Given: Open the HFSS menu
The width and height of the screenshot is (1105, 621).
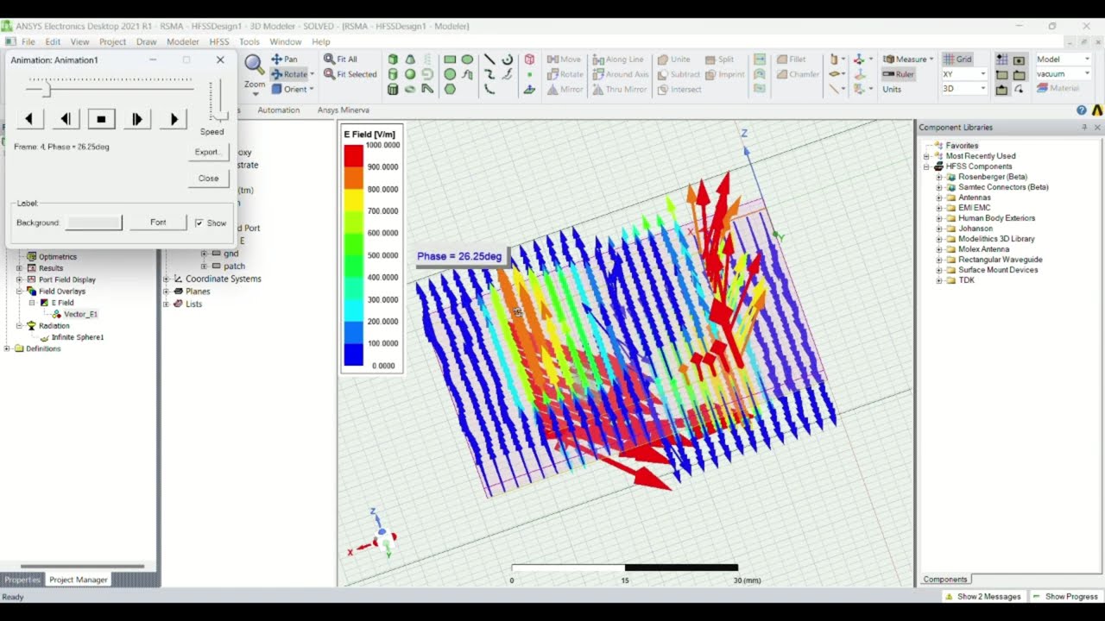Looking at the screenshot, I should [x=219, y=41].
